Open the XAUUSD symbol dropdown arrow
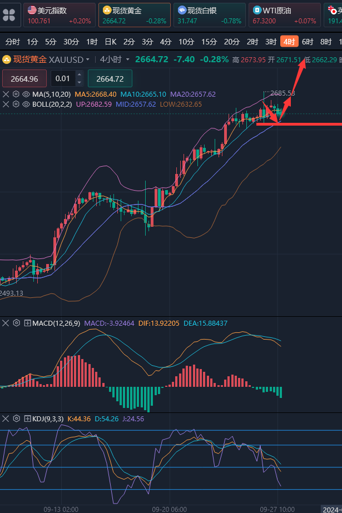The width and height of the screenshot is (342, 513). coord(88,59)
